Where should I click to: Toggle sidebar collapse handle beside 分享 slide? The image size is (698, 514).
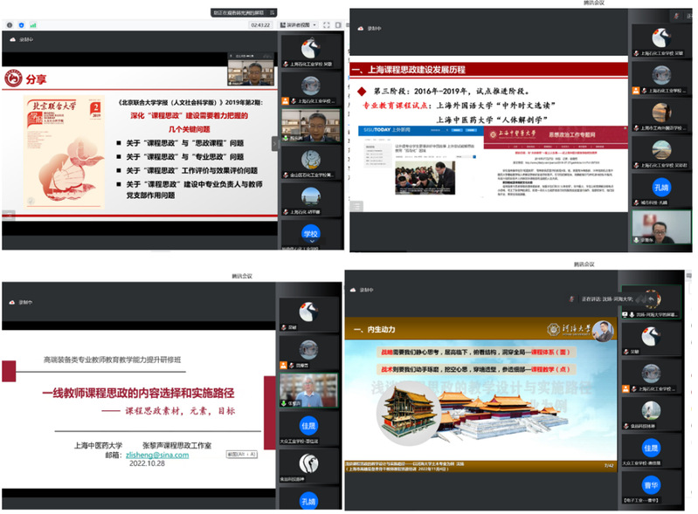pyautogui.click(x=274, y=144)
